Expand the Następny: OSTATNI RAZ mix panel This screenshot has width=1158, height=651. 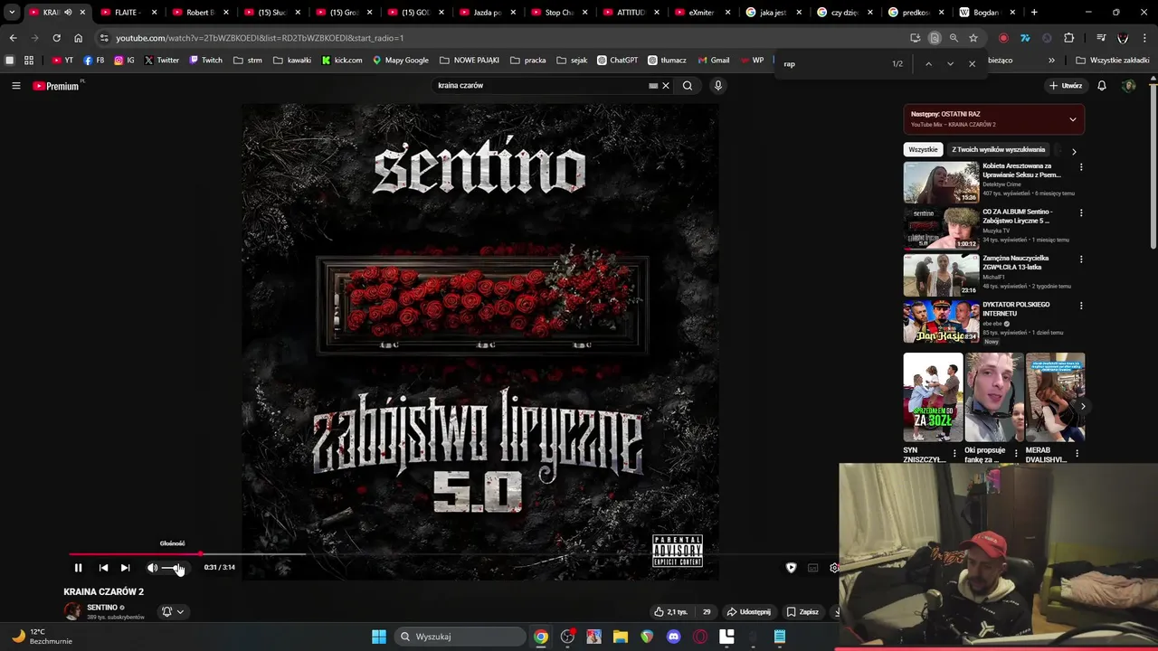tap(1073, 119)
